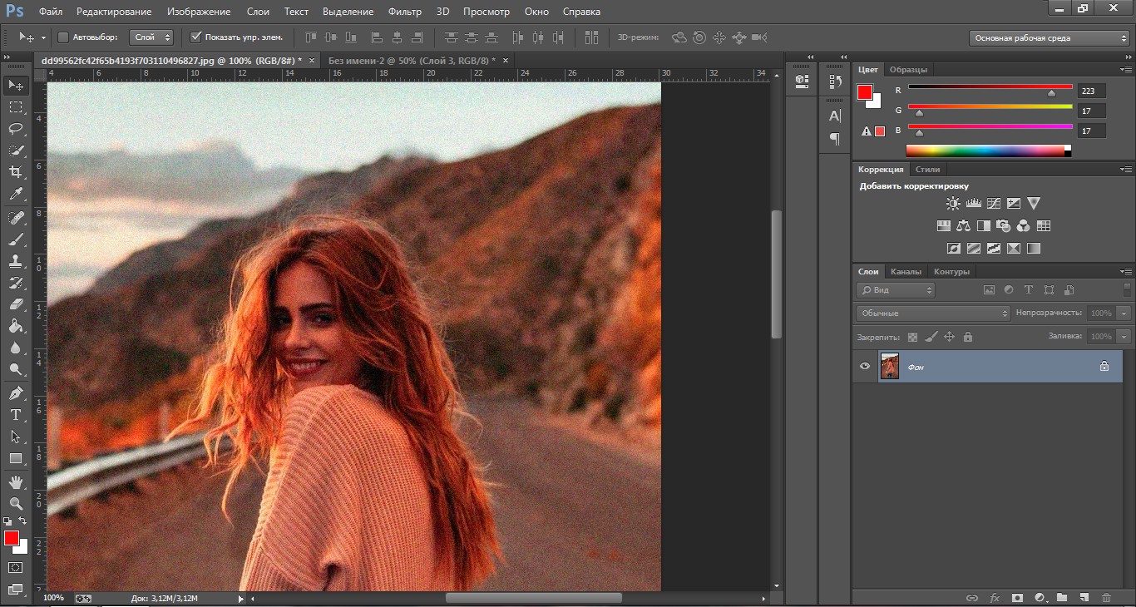Choose the Pen tool
The width and height of the screenshot is (1136, 607).
pos(15,392)
